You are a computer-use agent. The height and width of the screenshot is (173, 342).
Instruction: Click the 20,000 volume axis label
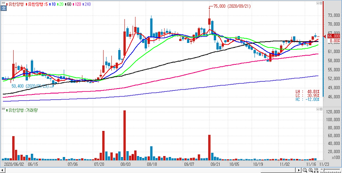click(x=334, y=152)
